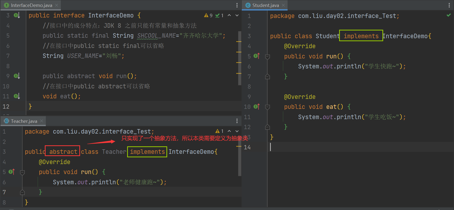Place cursor on empty line 14 in Student.java
Viewport: 454px width, 210px height.
click(x=360, y=147)
